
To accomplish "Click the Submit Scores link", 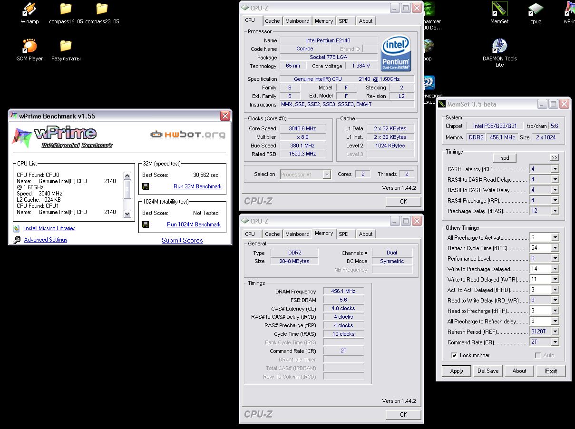I will click(182, 240).
